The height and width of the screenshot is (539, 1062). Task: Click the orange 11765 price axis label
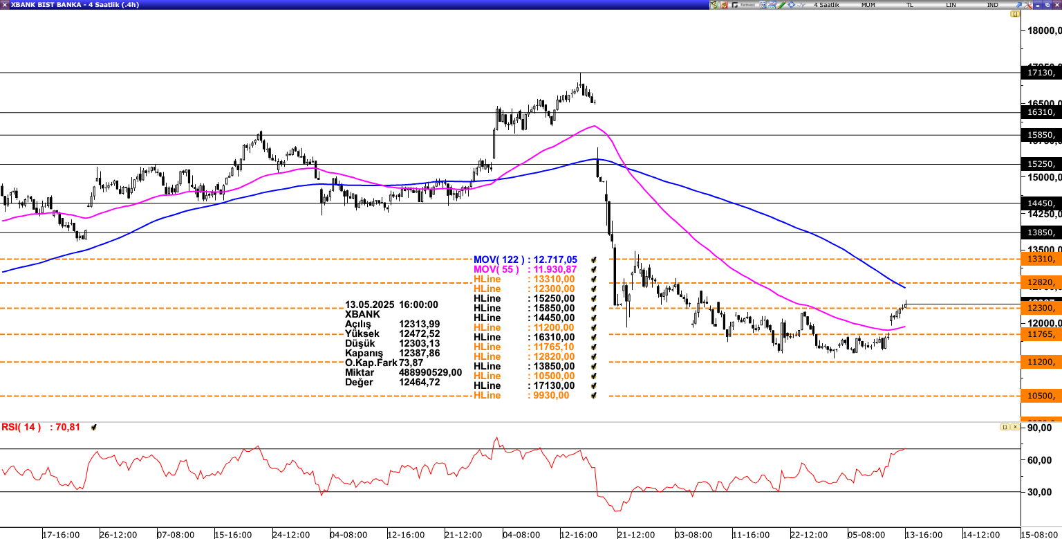(1041, 334)
